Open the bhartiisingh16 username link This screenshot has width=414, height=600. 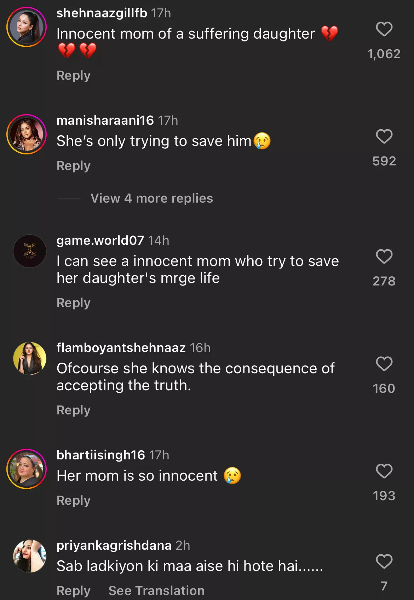point(101,455)
